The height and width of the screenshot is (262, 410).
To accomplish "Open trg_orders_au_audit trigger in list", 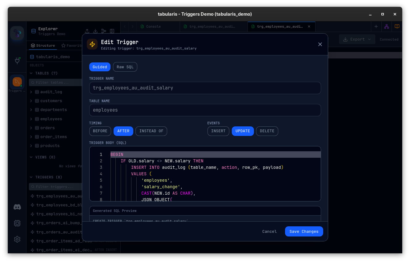I will [59, 232].
